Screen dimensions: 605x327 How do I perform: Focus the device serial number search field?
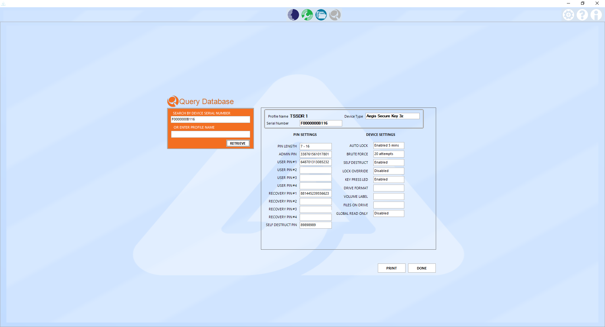(210, 119)
